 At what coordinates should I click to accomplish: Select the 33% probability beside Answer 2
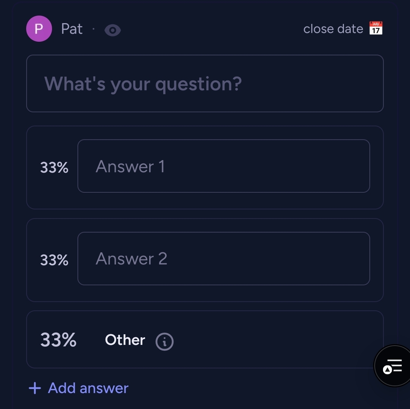coord(54,260)
